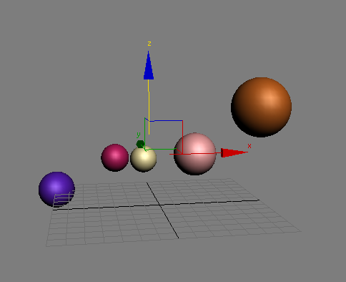Click the green 'y' axis label
The width and height of the screenshot is (346, 282).
click(x=138, y=135)
